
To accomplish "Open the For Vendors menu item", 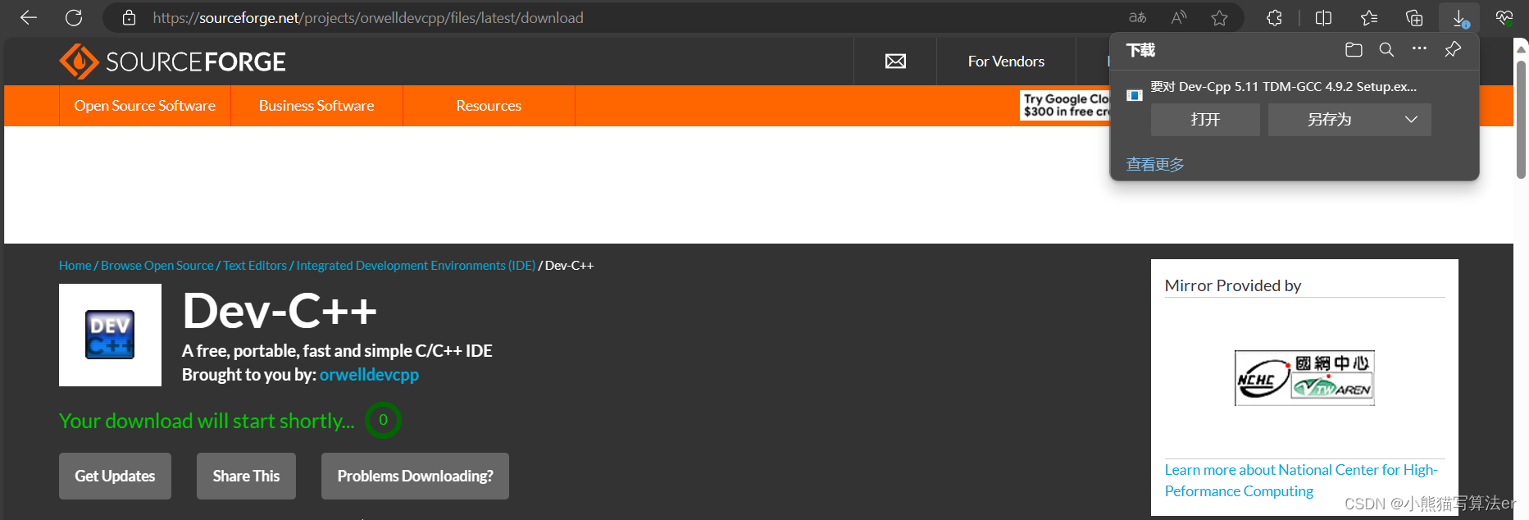I will [x=1006, y=62].
